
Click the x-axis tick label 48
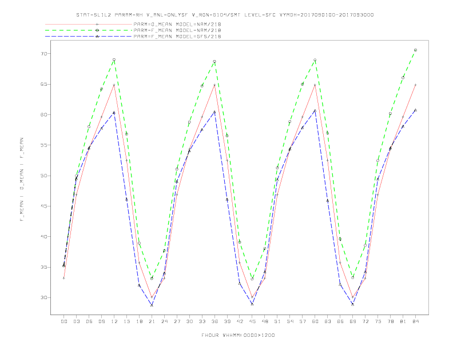coord(265,321)
